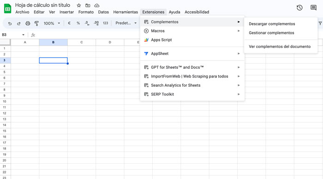The width and height of the screenshot is (323, 179).
Task: Open the Datos menu
Action: point(103,12)
